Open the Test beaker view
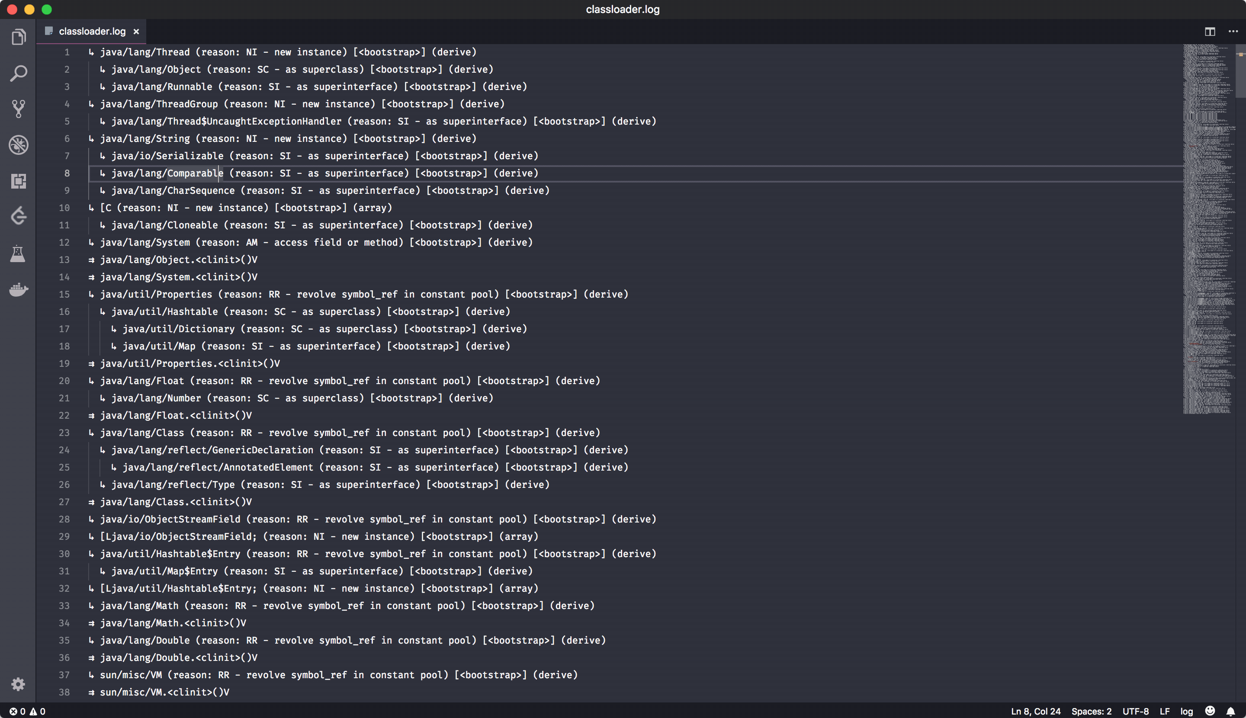The image size is (1246, 718). (18, 254)
